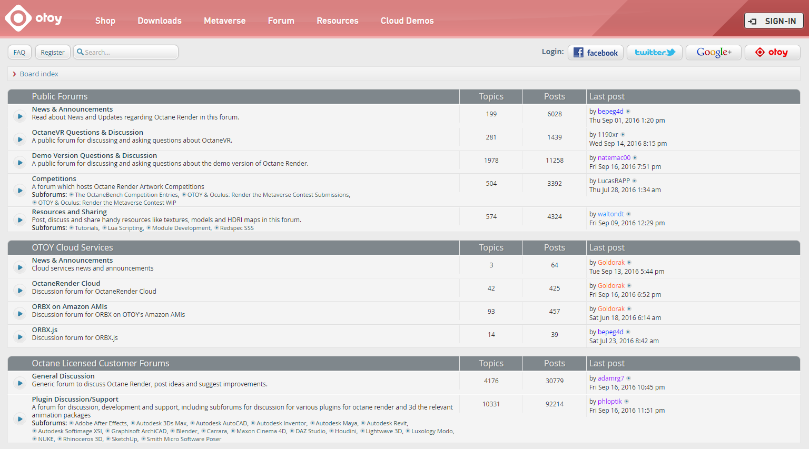The height and width of the screenshot is (449, 809).
Task: View latest post icon next to LucasRAPP
Action: click(635, 181)
